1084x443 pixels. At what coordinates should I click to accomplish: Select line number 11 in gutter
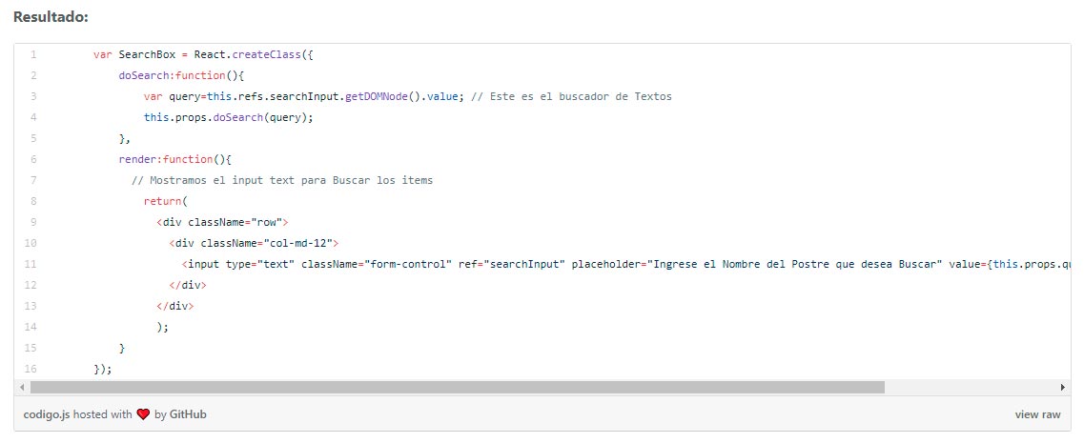pos(33,264)
